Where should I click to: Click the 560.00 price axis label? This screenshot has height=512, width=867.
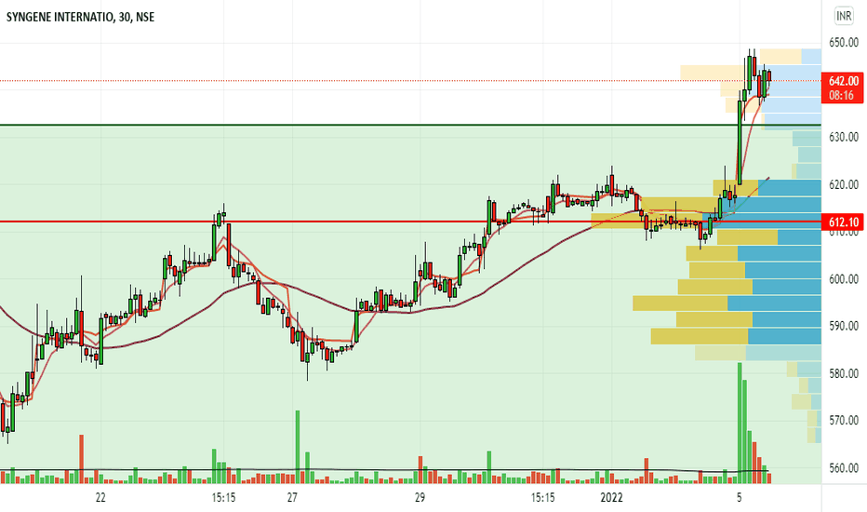[x=844, y=468]
